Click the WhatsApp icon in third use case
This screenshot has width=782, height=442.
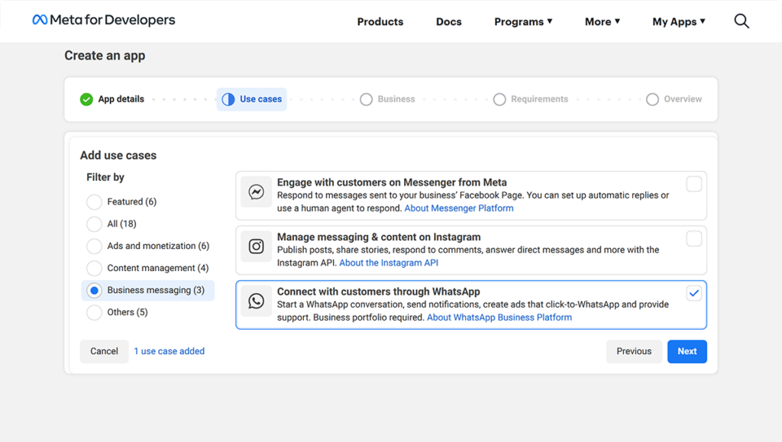point(257,302)
